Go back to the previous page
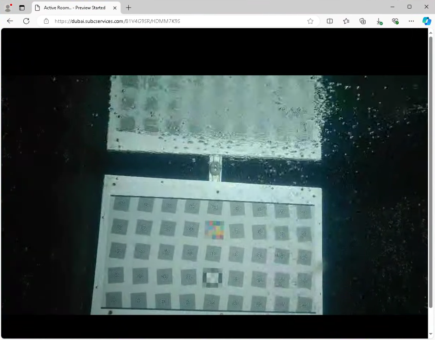Image resolution: width=435 pixels, height=340 pixels. point(10,21)
